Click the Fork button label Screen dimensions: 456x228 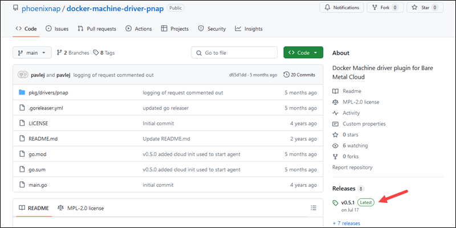pos(385,7)
